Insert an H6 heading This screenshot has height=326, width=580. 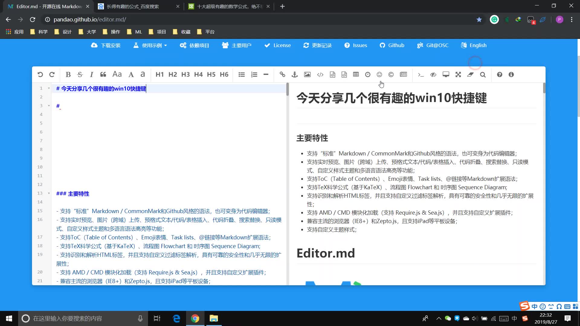point(224,75)
